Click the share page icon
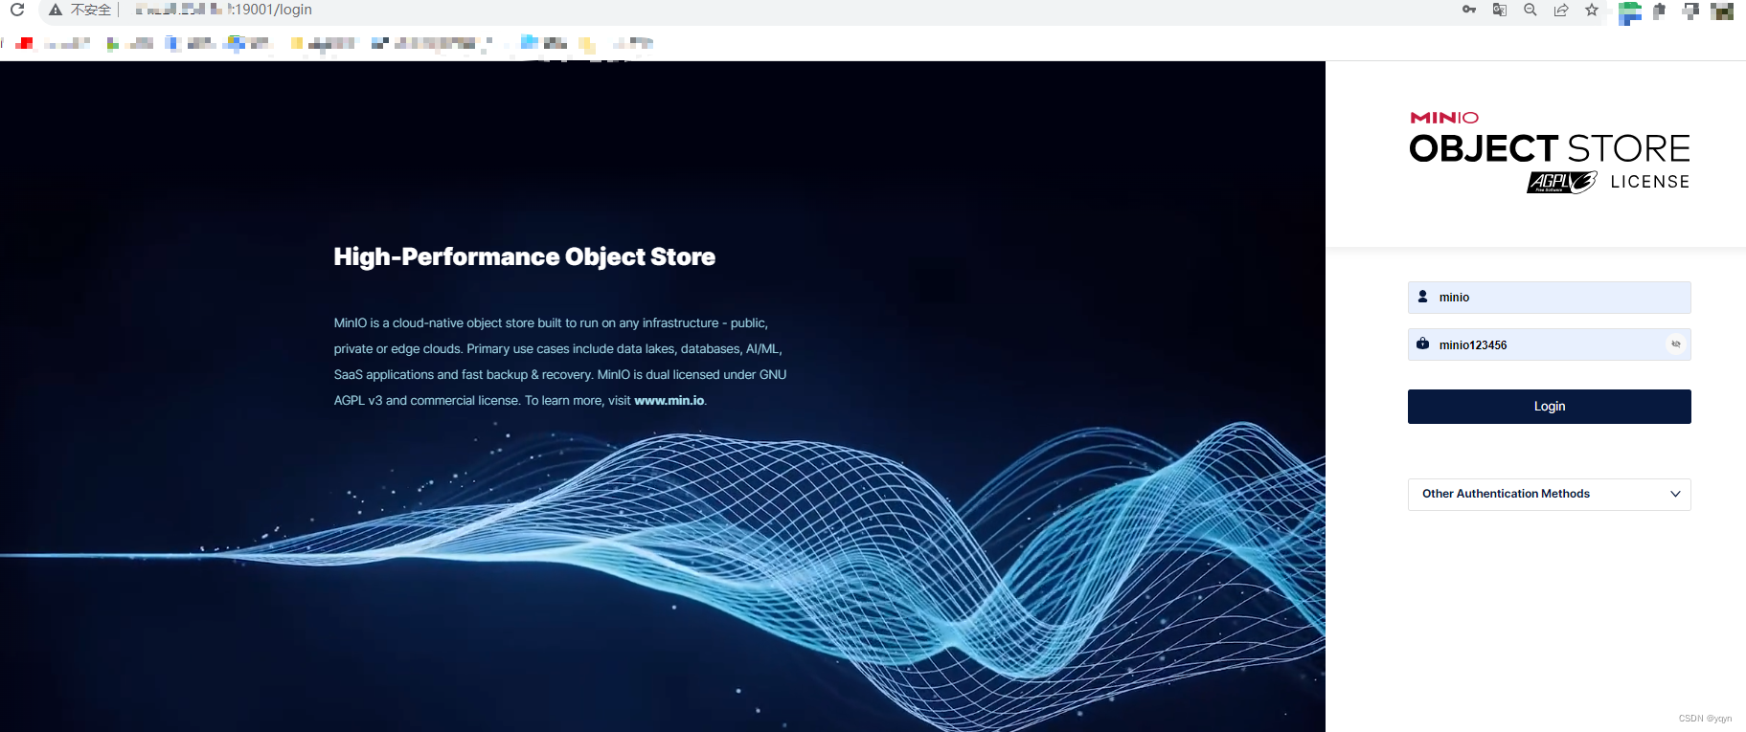Viewport: 1746px width, 732px height. [1561, 10]
